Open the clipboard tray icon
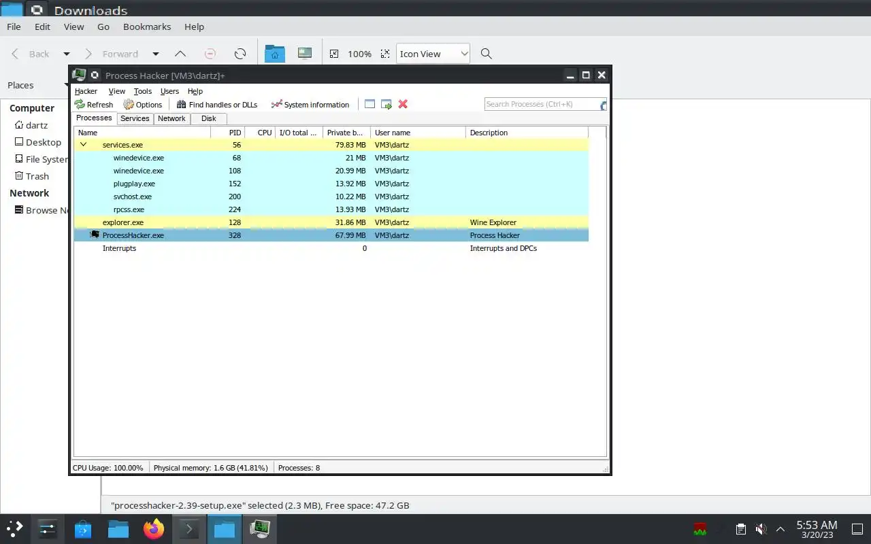Viewport: 871px width, 544px height. 741,529
